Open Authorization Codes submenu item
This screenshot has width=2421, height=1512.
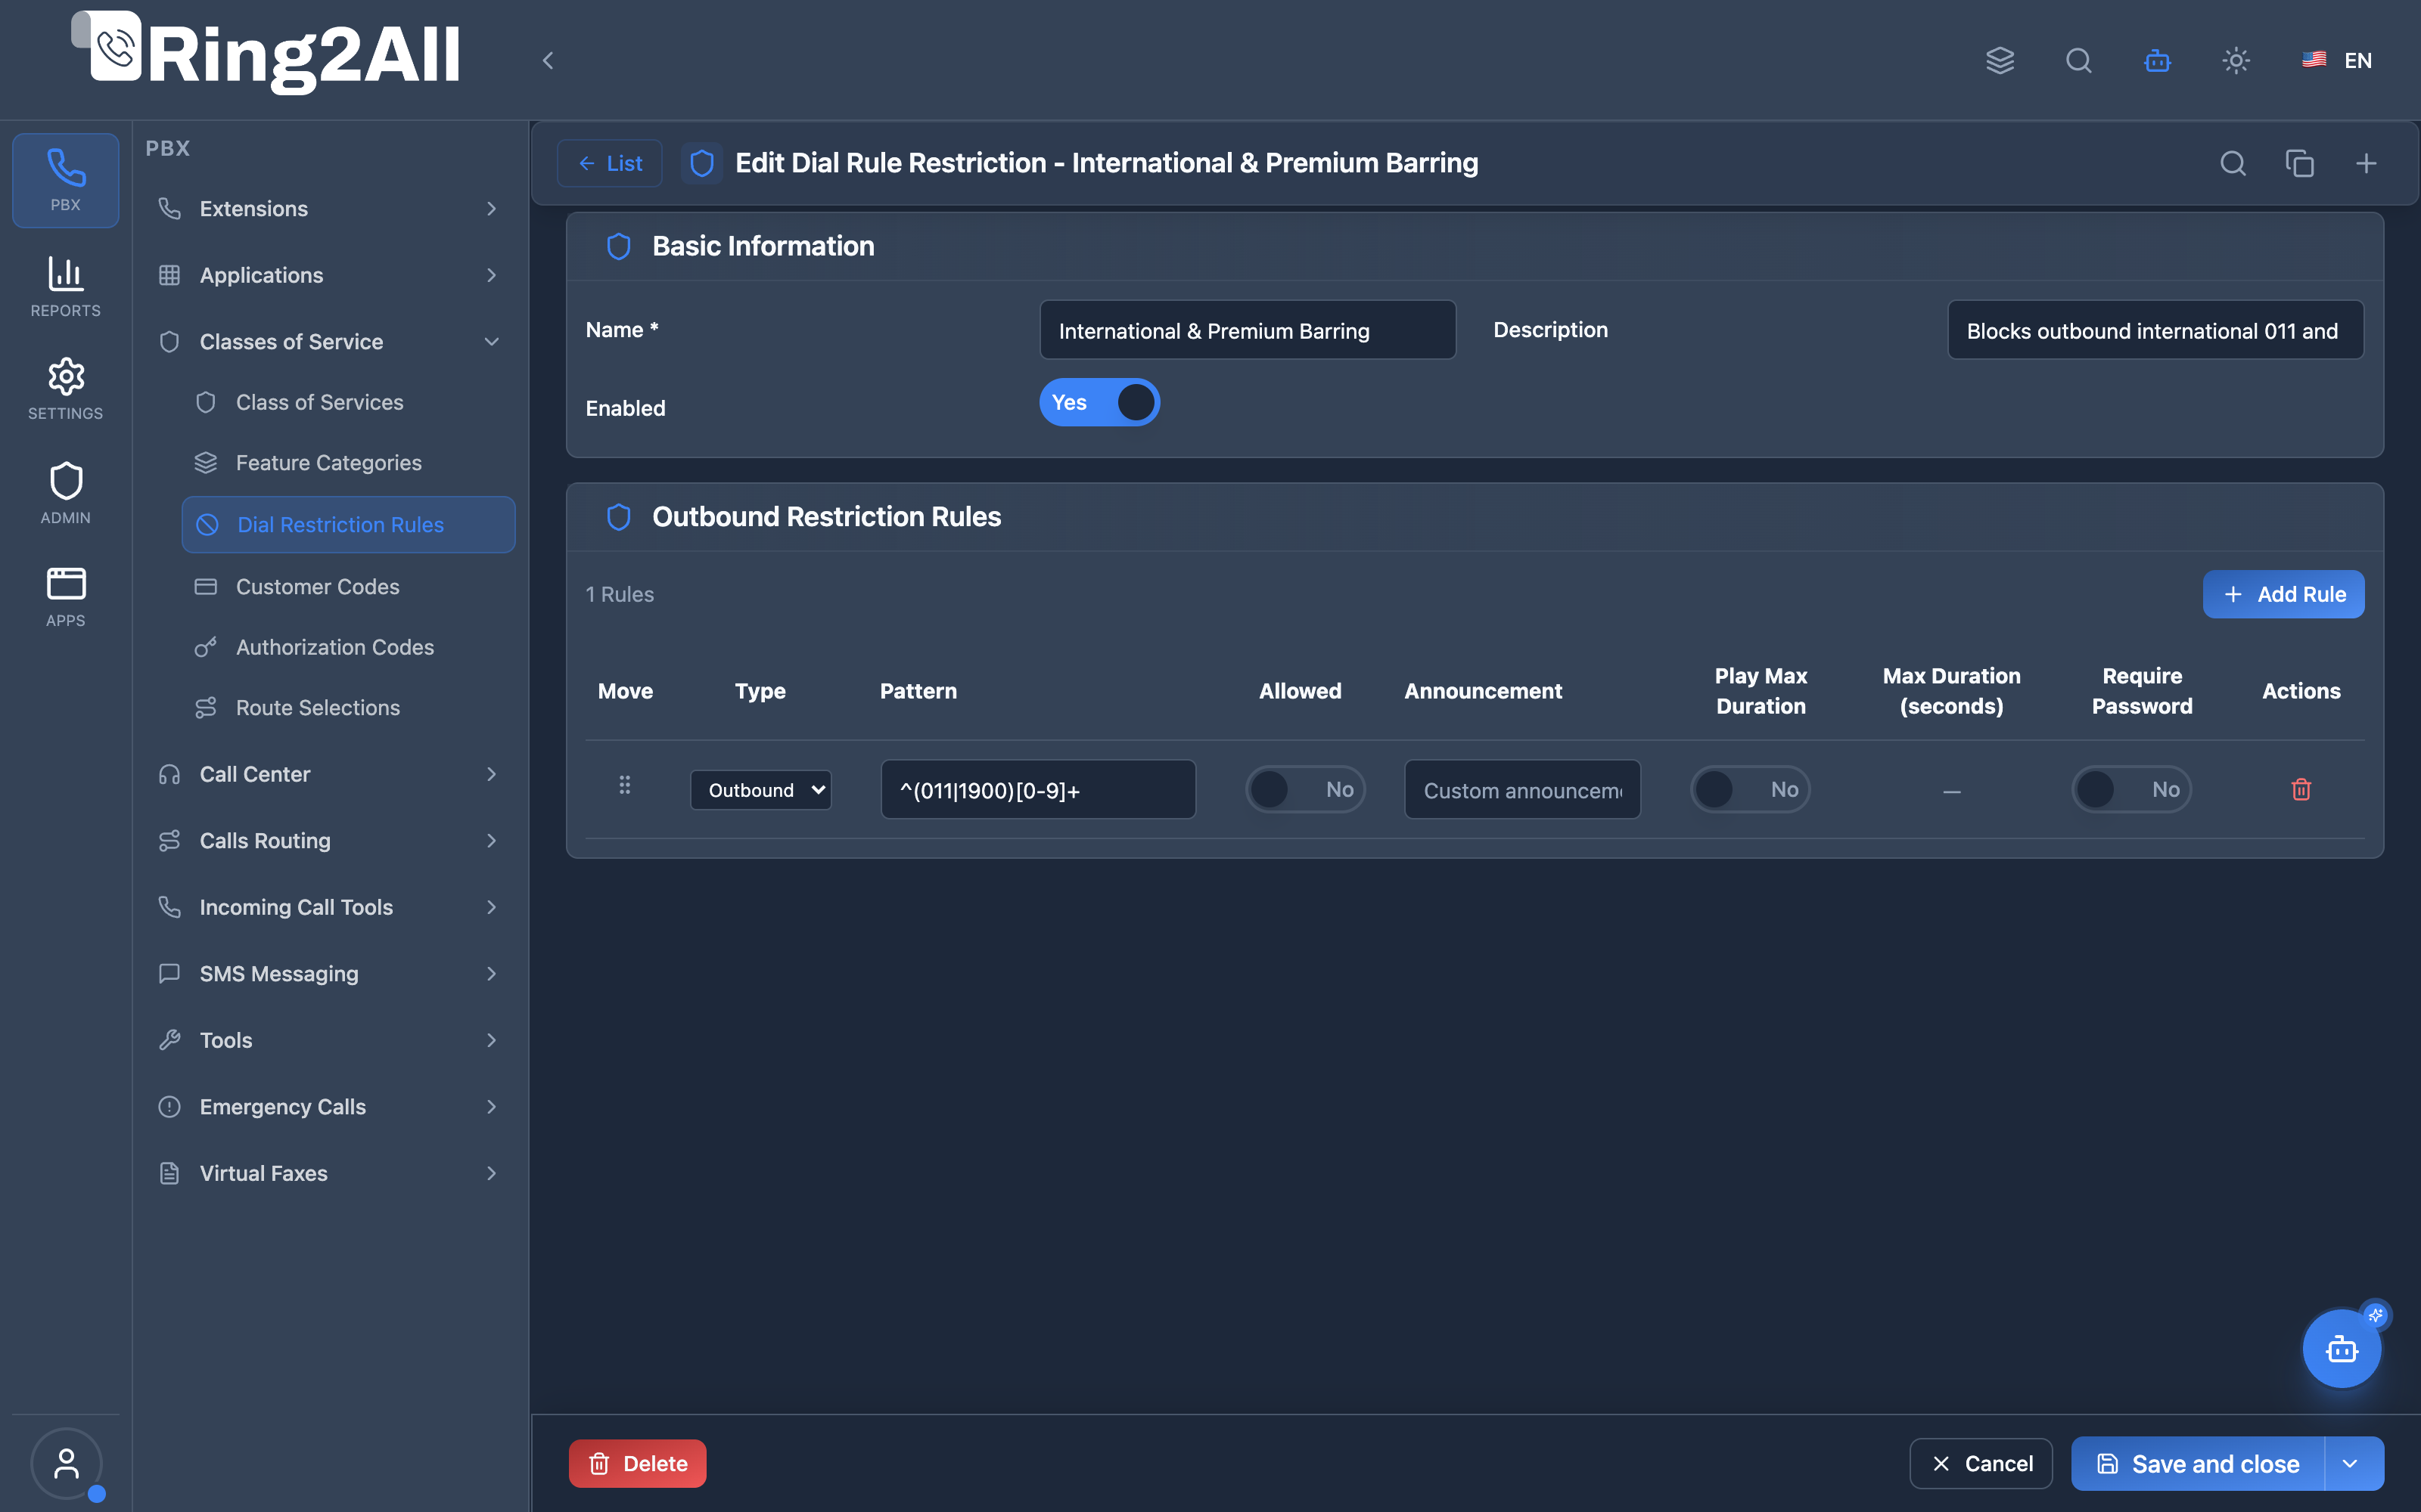pyautogui.click(x=348, y=646)
